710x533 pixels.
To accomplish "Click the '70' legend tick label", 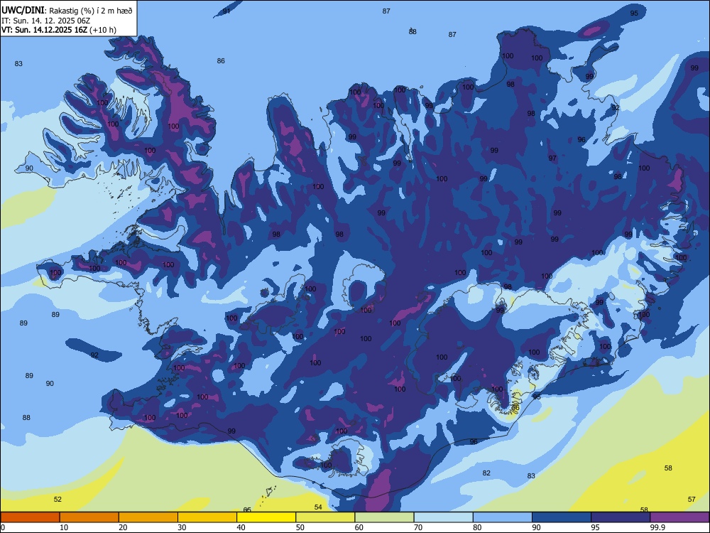I will tap(418, 527).
